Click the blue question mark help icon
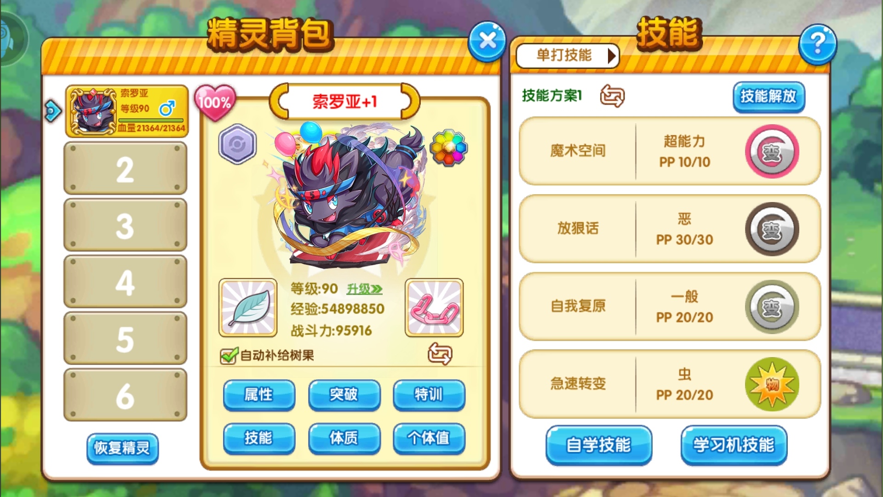 click(818, 44)
